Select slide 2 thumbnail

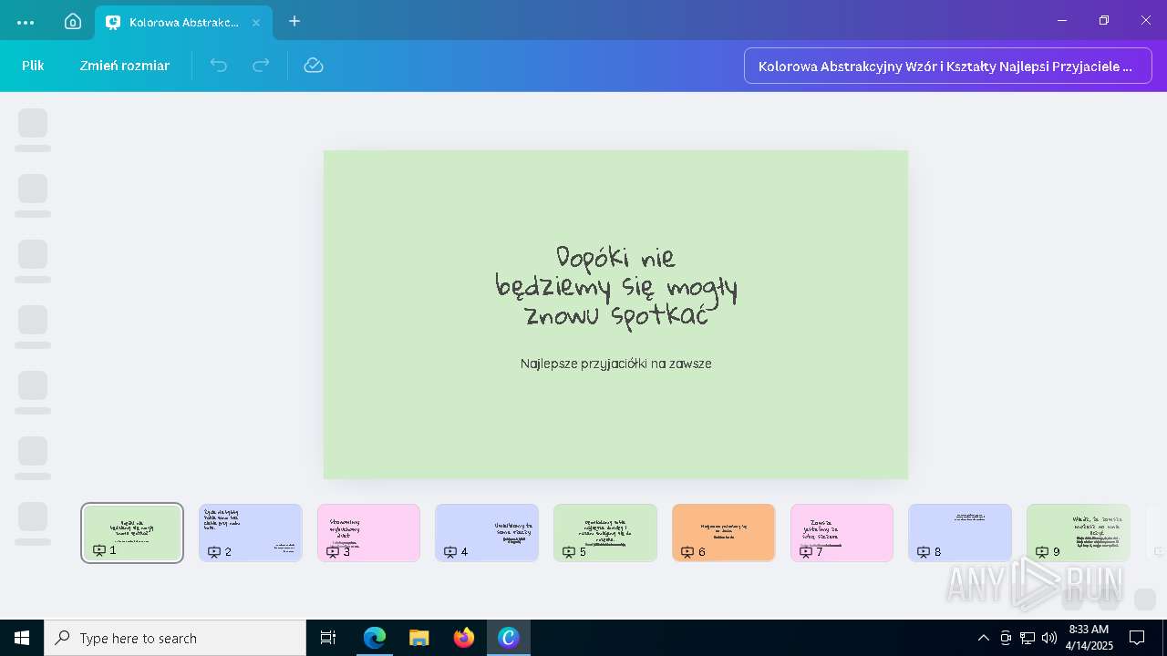pyautogui.click(x=251, y=533)
